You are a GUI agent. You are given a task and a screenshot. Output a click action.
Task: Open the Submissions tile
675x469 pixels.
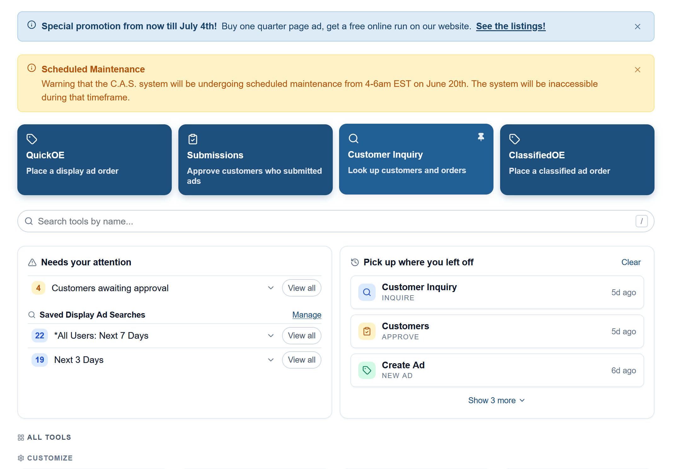[x=255, y=160]
